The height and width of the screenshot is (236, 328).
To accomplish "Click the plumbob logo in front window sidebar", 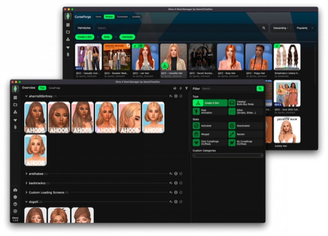I will [x=15, y=88].
